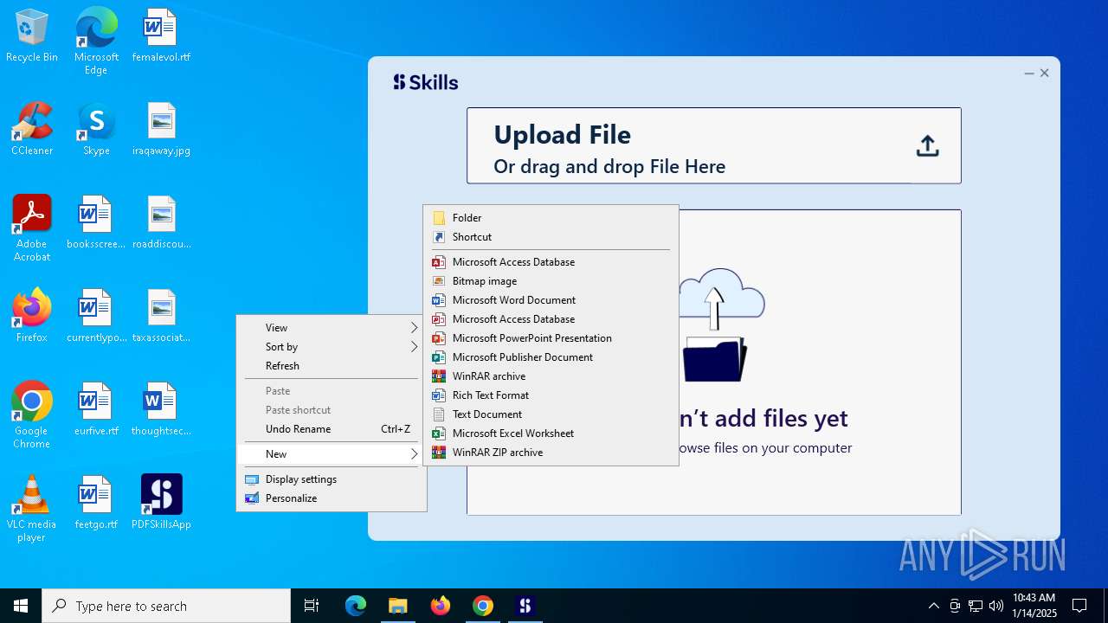Open the notification center
1108x623 pixels.
(x=1079, y=606)
